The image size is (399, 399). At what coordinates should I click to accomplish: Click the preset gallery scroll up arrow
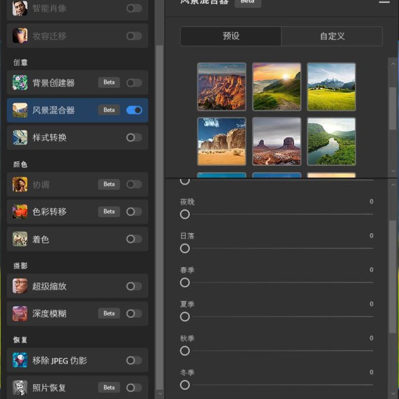click(x=393, y=64)
